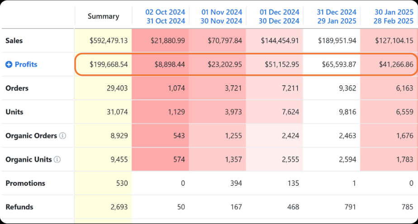
Task: Click orders cell 7,211
Action: point(290,88)
